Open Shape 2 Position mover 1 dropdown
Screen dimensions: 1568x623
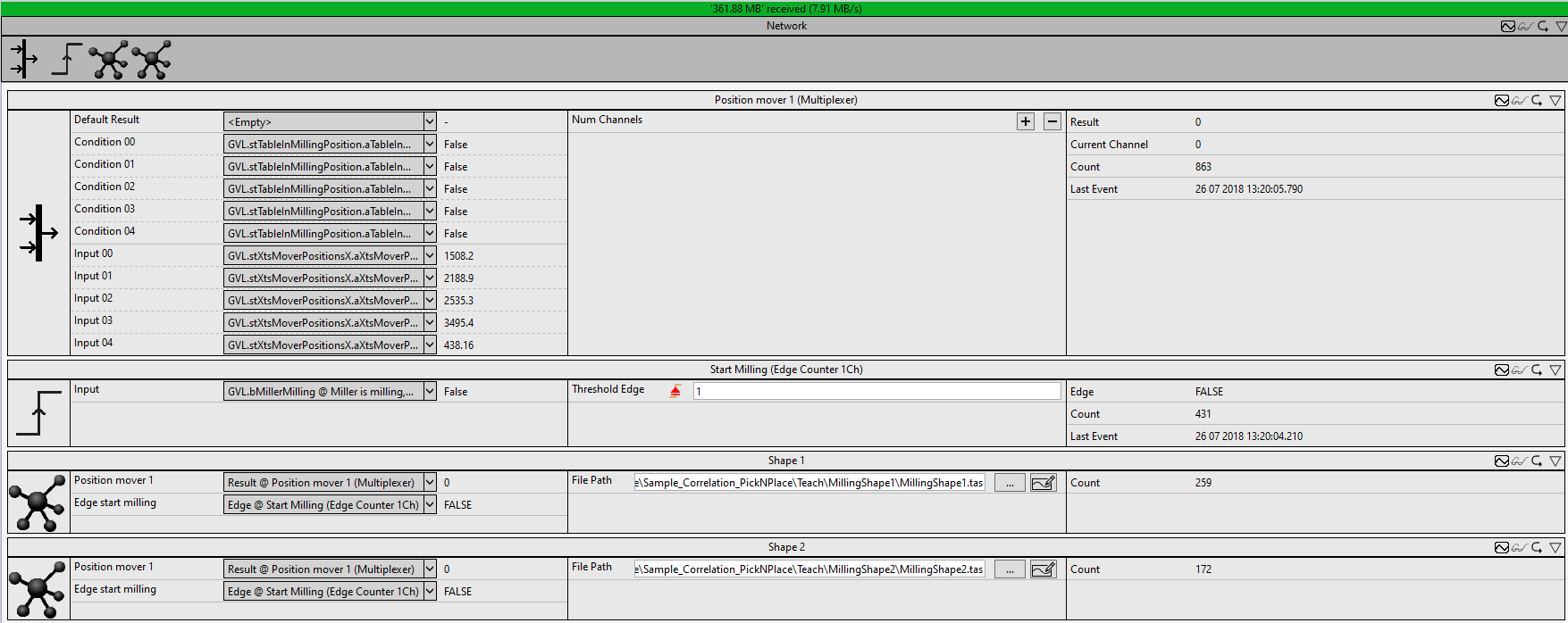[x=330, y=569]
